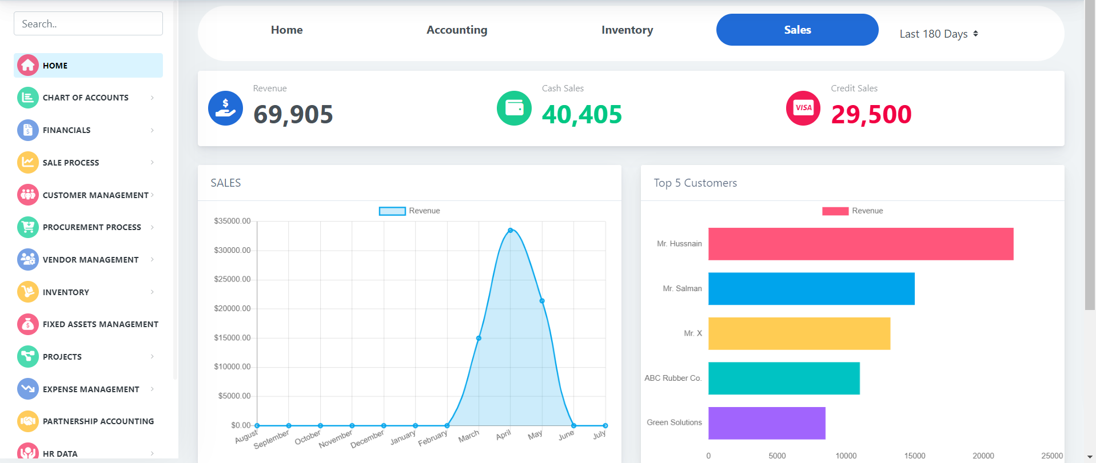Open Fixed Assets Management link
Screen dimensions: 1096x463
click(x=100, y=324)
